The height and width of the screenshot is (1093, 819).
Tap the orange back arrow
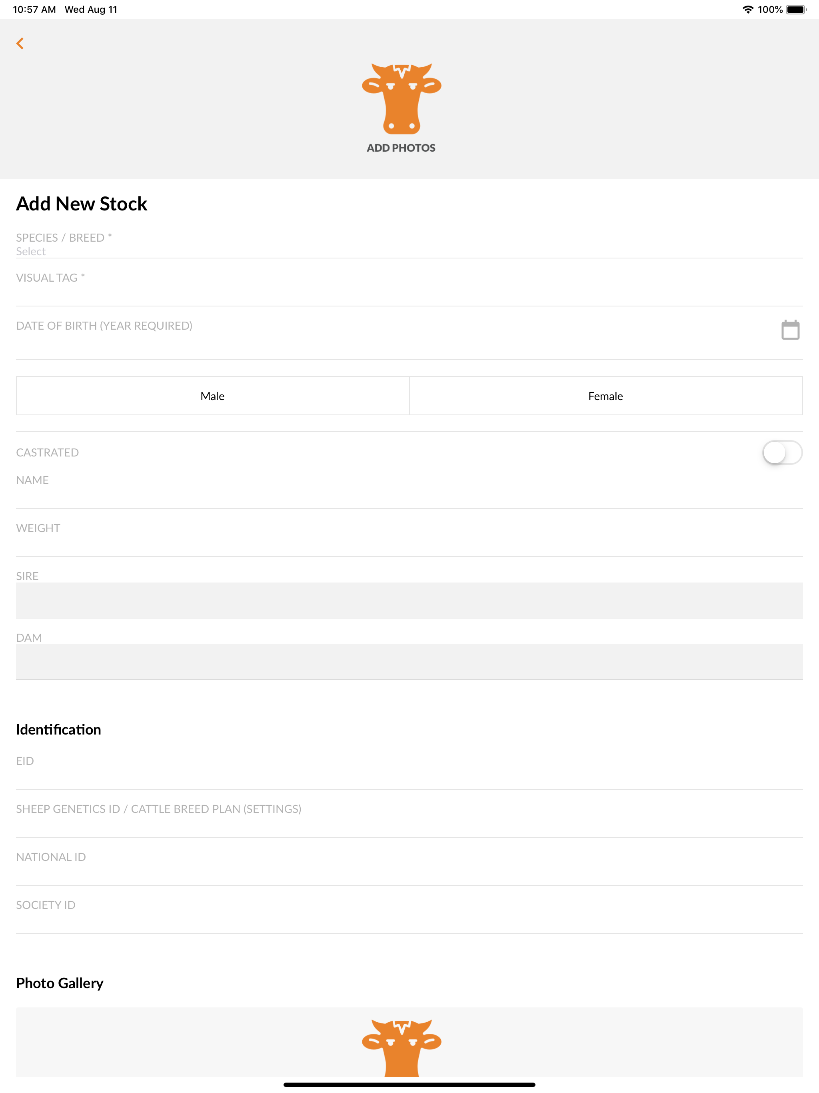(x=20, y=44)
